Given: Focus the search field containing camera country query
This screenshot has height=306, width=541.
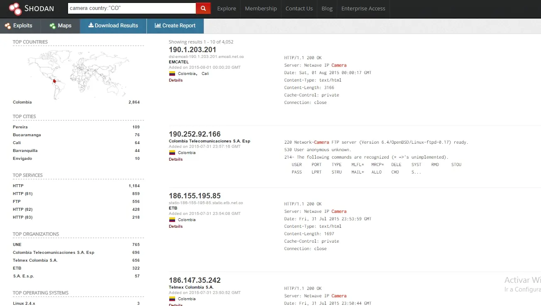Looking at the screenshot, I should [x=132, y=8].
